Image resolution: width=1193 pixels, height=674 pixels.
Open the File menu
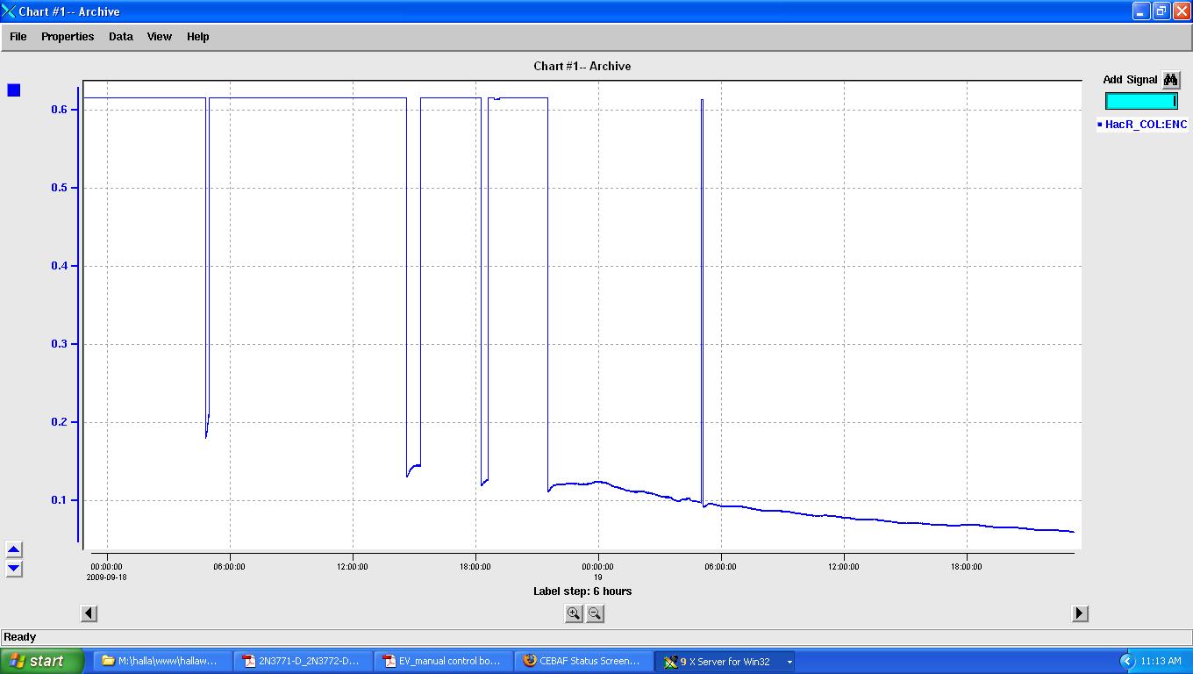[18, 37]
